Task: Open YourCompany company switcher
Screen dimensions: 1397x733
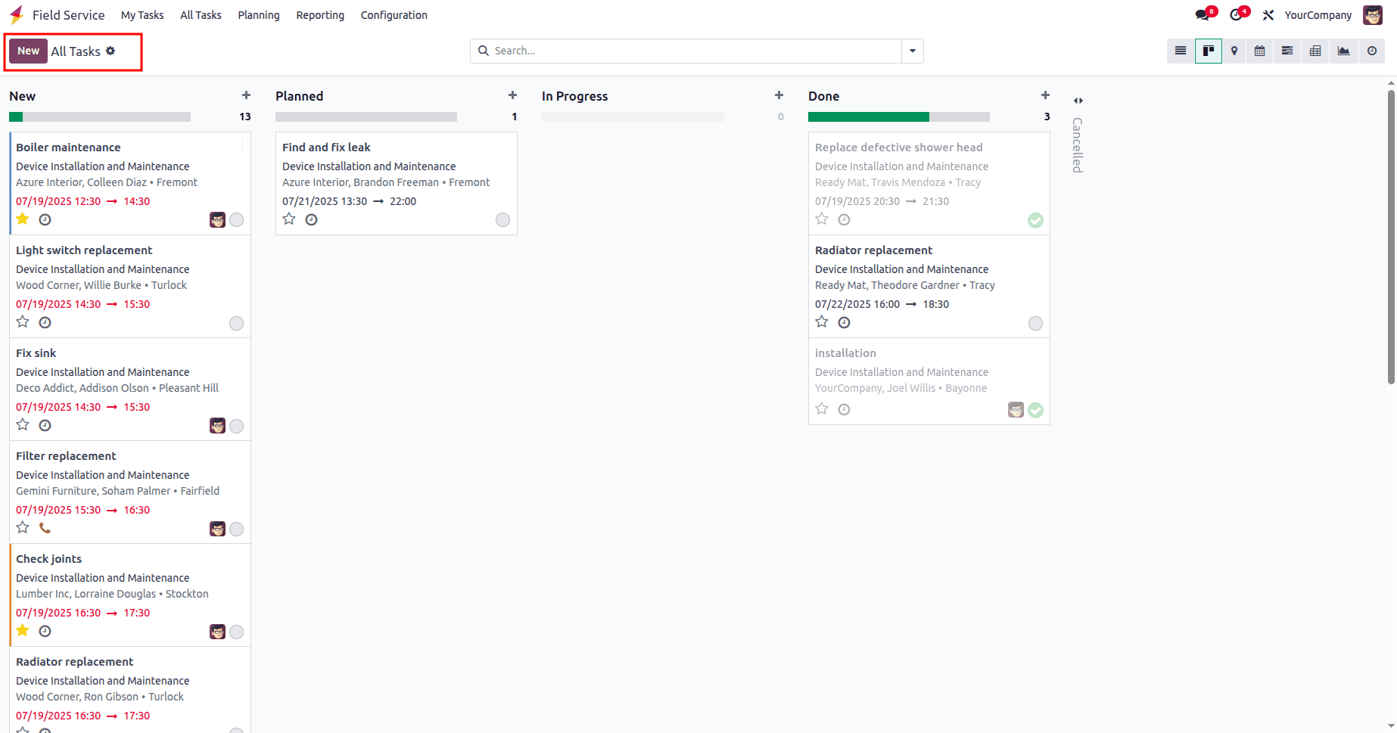Action: click(1318, 15)
